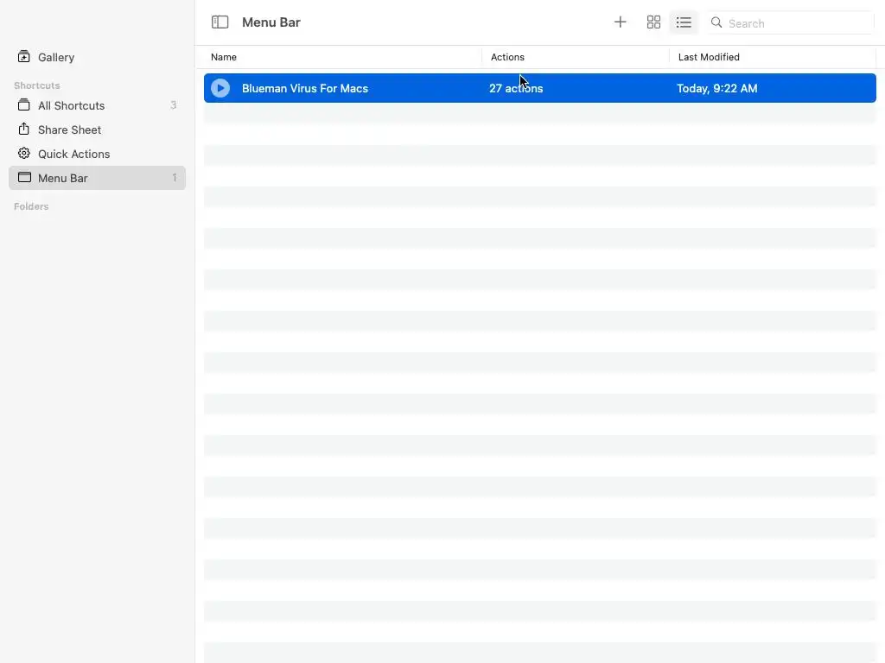Select the Blueman Virus For Macs name

305,88
